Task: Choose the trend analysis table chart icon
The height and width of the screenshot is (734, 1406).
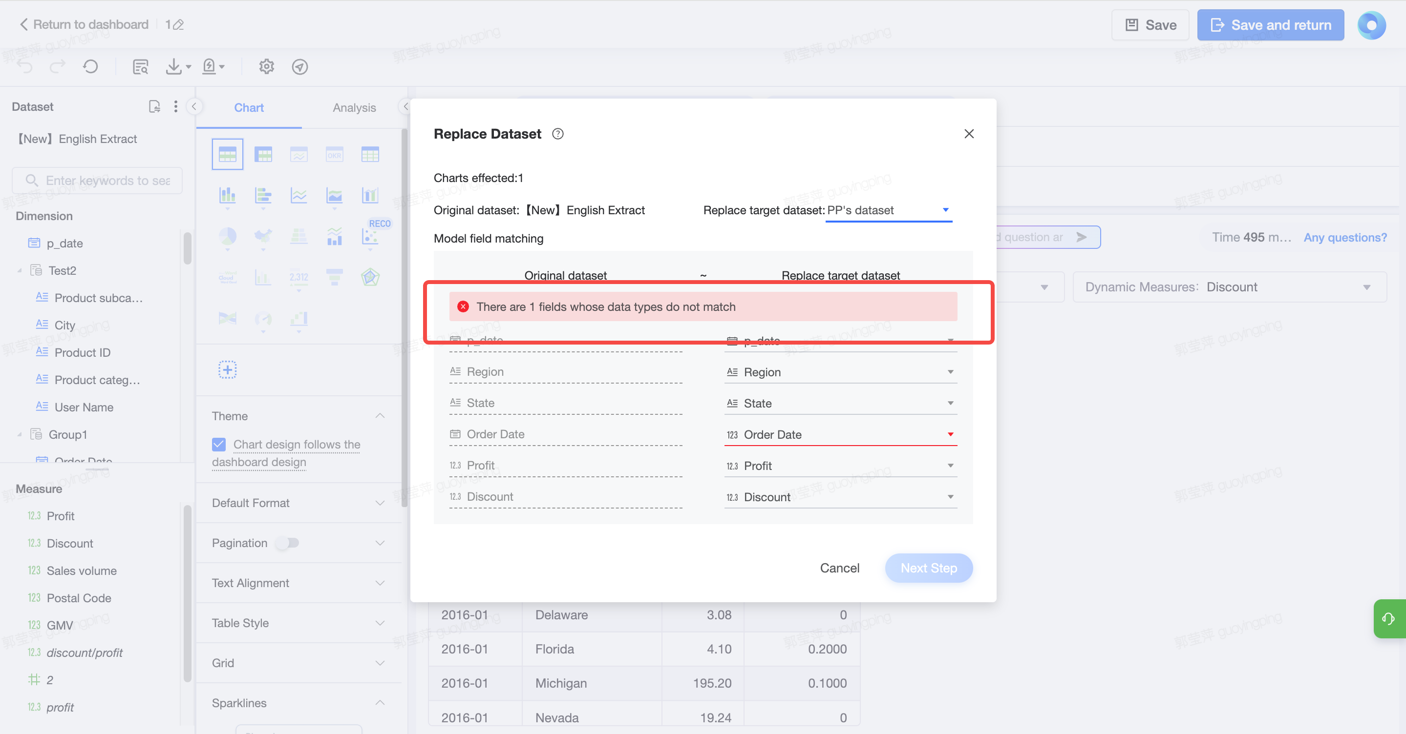Action: pyautogui.click(x=298, y=155)
